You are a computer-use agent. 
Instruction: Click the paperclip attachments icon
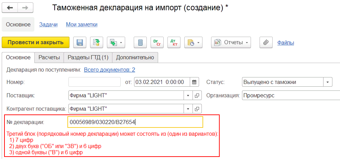point(265,42)
